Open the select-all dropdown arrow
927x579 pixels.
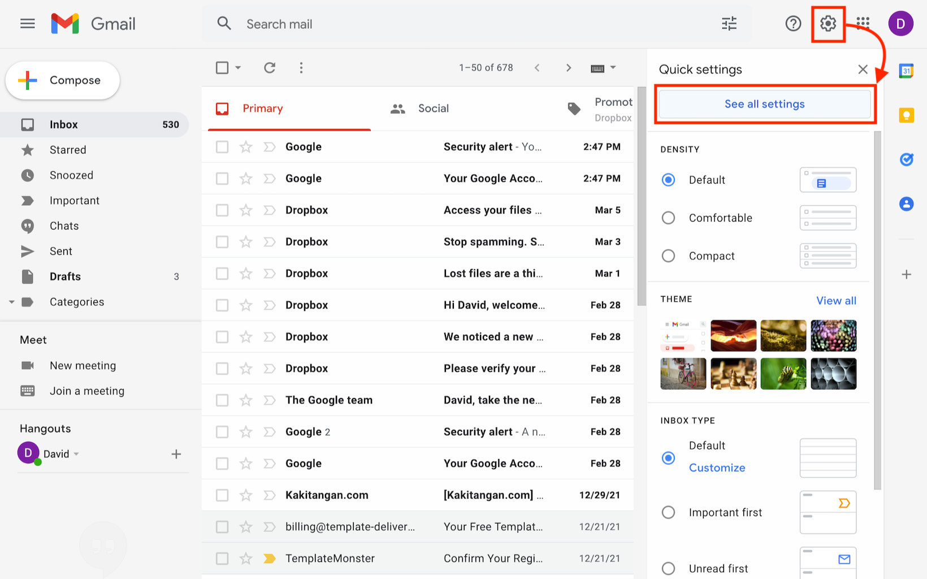238,68
